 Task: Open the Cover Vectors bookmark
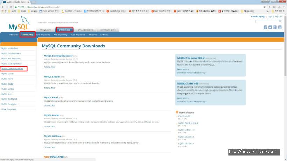tap(49, 11)
